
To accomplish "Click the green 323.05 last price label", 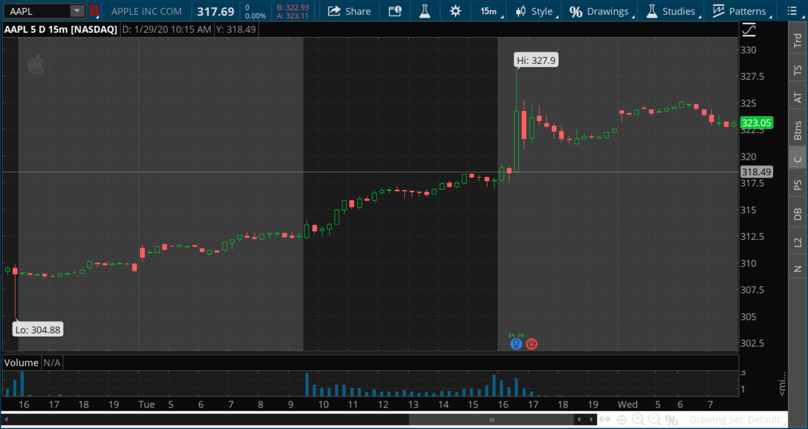I will point(756,123).
